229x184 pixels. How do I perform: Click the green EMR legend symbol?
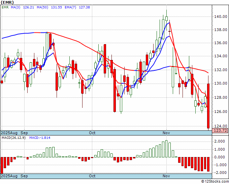tap(5, 7)
